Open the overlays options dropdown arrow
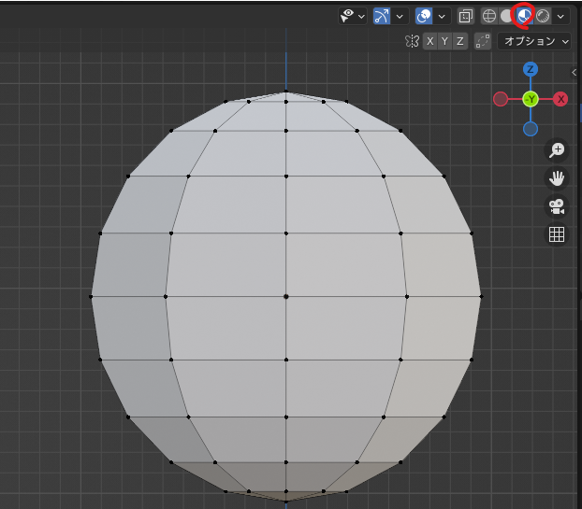 [x=442, y=16]
